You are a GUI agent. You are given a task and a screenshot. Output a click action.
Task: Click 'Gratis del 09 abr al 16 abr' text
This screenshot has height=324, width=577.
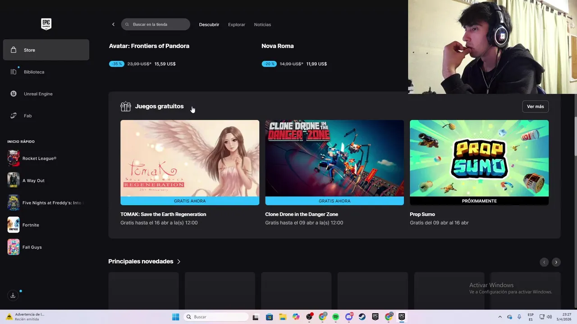pyautogui.click(x=439, y=223)
